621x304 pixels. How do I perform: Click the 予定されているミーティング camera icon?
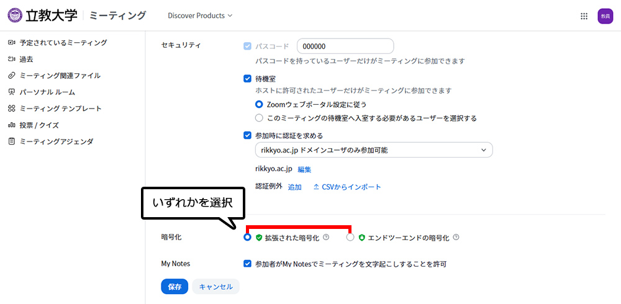point(11,43)
